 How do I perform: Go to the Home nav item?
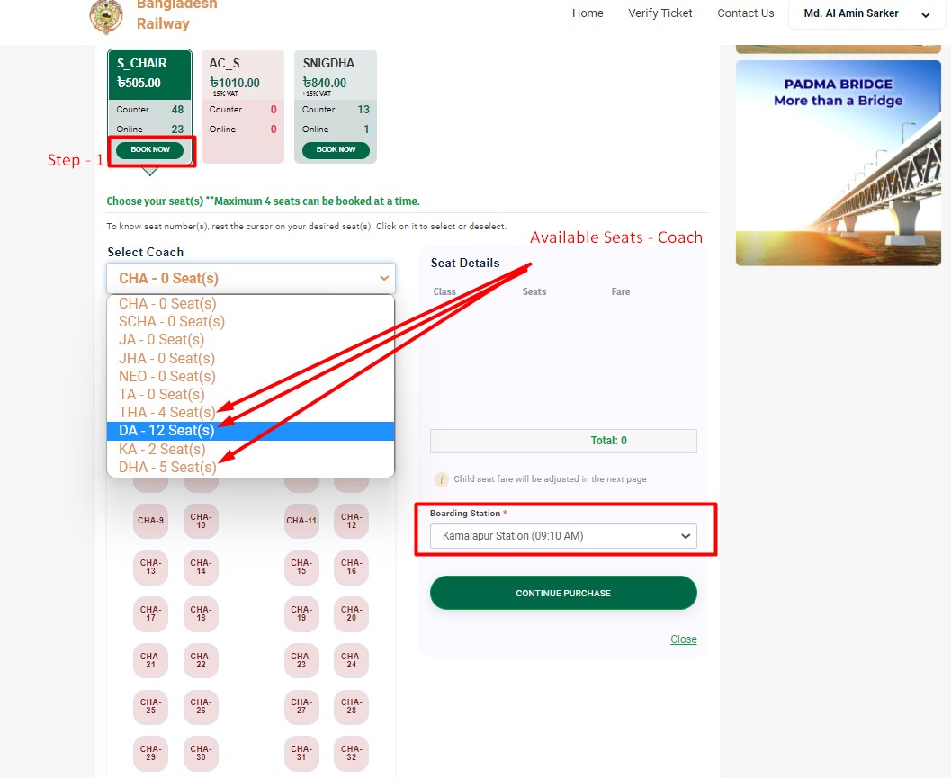pos(588,13)
